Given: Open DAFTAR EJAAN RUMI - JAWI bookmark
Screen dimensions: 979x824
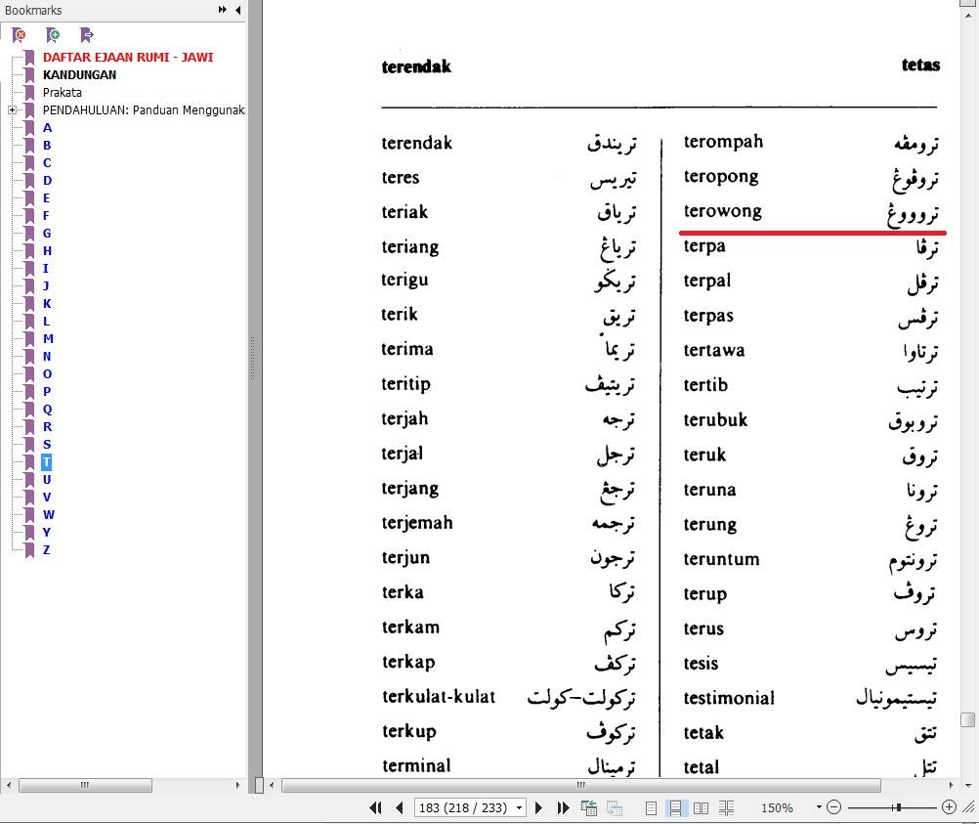Looking at the screenshot, I should coord(128,57).
